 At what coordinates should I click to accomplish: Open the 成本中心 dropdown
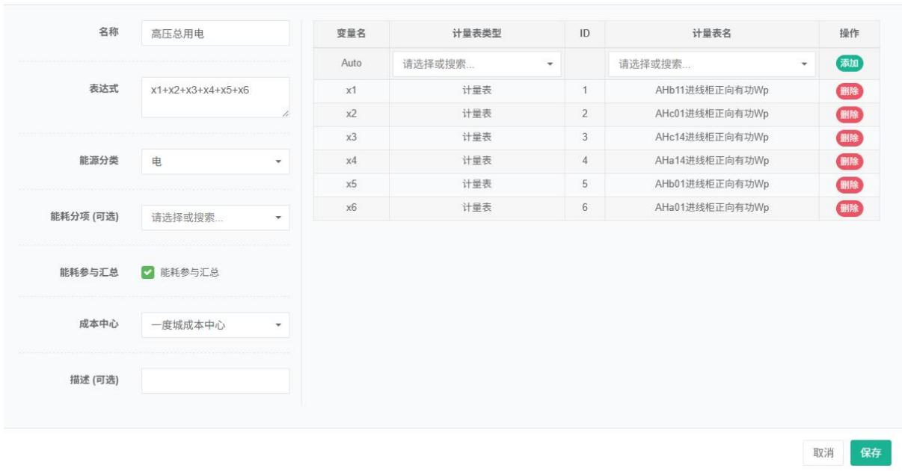215,325
